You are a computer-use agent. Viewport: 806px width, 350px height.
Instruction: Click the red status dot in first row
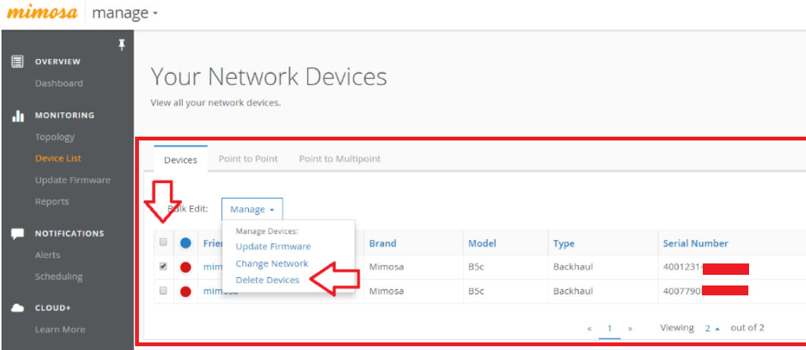186,266
